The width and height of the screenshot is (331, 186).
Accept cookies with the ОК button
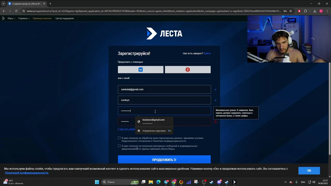pos(309,171)
